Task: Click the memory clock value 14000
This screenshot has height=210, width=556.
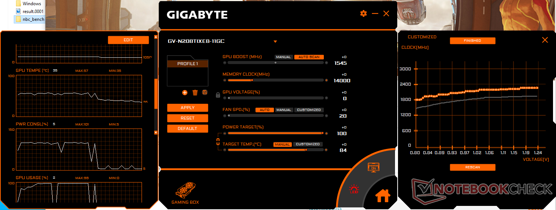Action: (x=342, y=81)
